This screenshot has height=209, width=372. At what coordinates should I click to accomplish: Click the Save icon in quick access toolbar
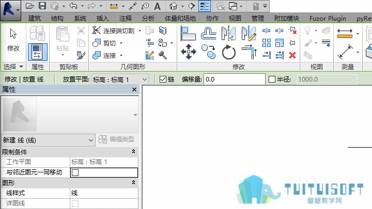pos(42,6)
